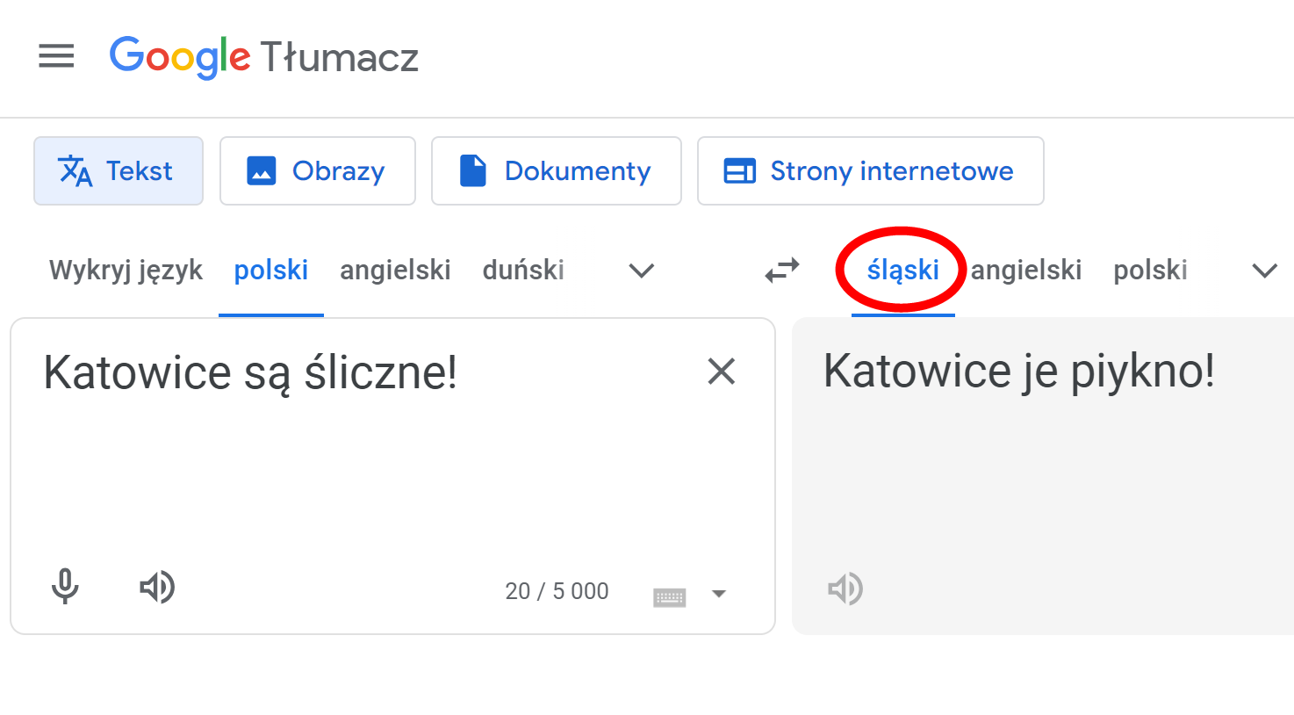Image resolution: width=1294 pixels, height=715 pixels.
Task: Expand the target language list chevron
Action: 1264,271
